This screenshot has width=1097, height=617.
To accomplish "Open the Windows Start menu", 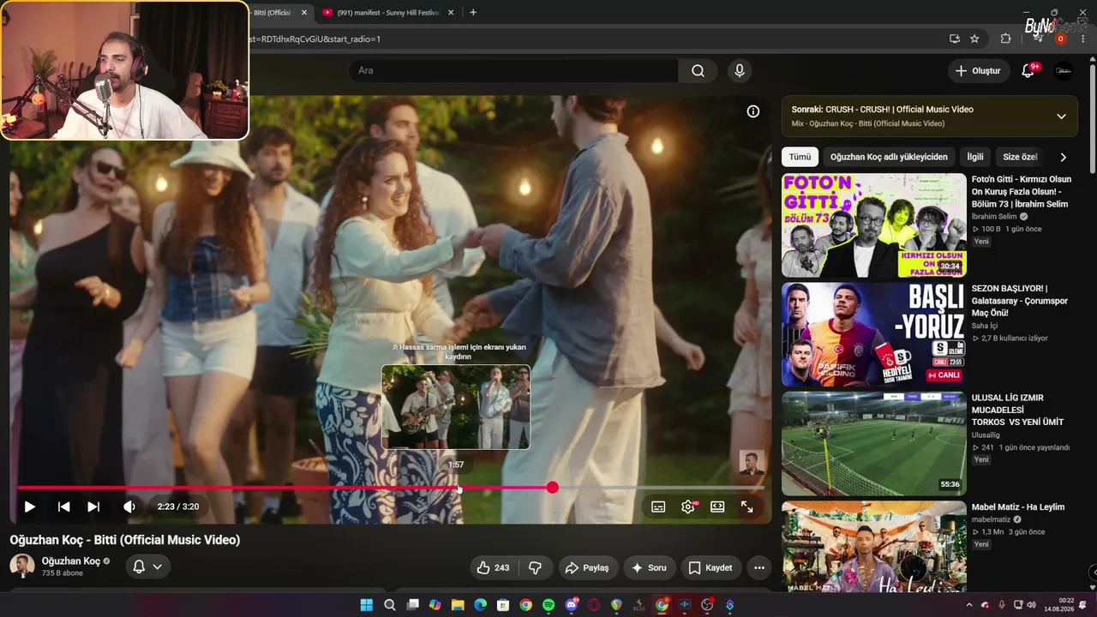I will coord(367,605).
